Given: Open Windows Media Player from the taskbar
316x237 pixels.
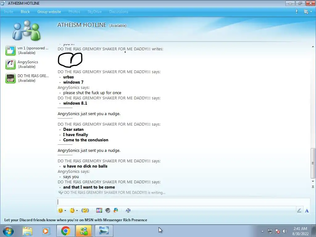Looking at the screenshot, I should pyautogui.click(x=46, y=231).
